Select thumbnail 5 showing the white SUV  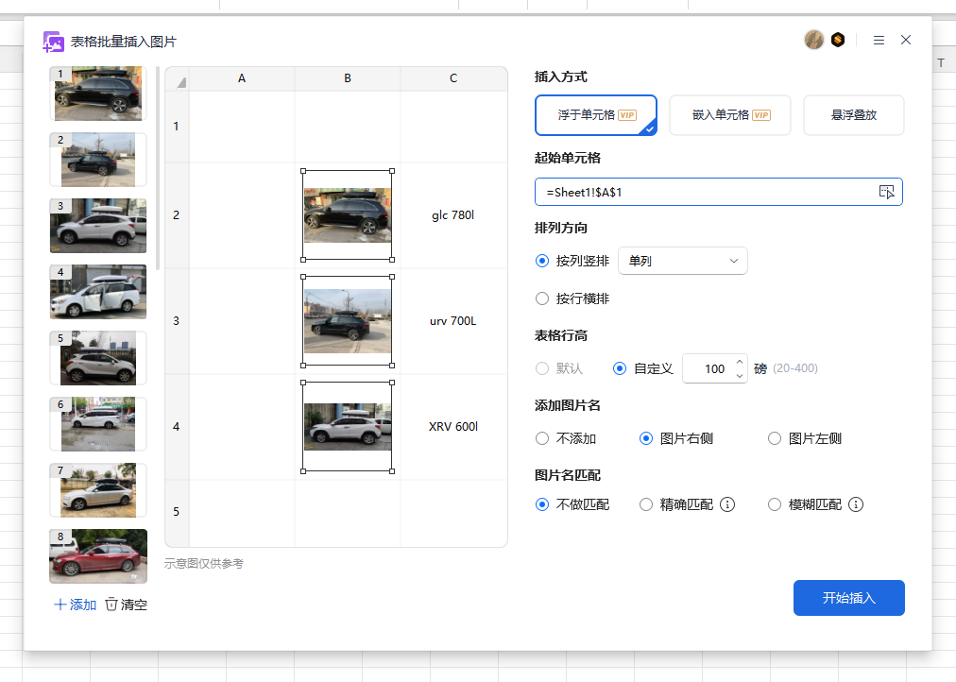[x=97, y=358]
